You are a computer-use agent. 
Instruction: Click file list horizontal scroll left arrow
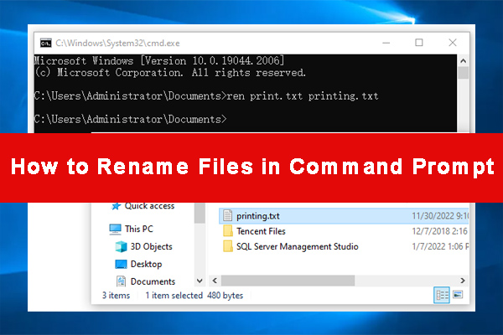pos(215,281)
